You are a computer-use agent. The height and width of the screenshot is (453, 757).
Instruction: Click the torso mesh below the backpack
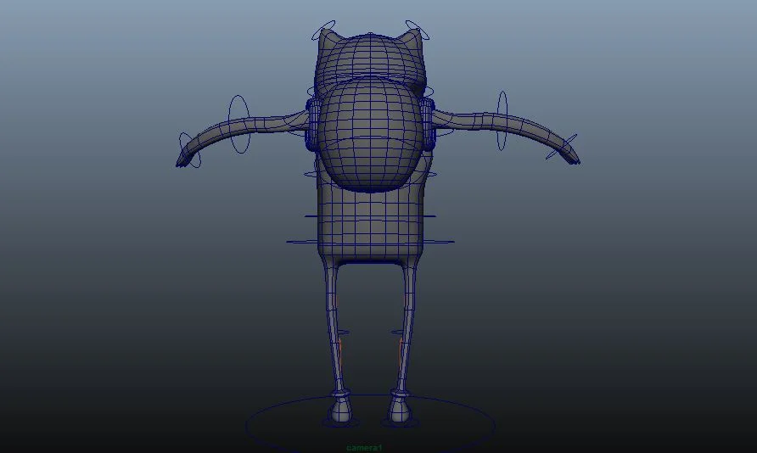point(370,226)
